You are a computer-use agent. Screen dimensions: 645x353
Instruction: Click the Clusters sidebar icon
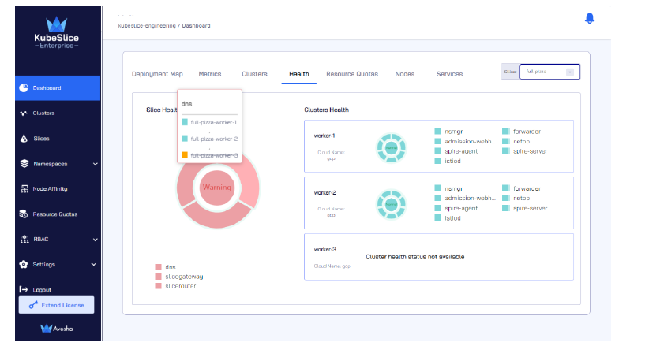pyautogui.click(x=24, y=113)
